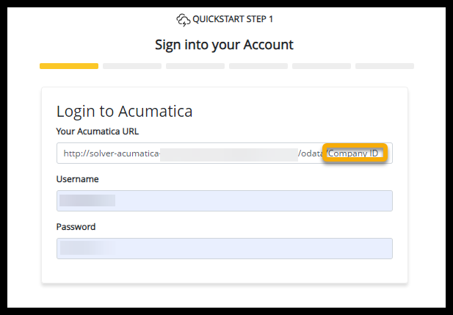Click the "/odata" part of the URL
Viewport: 453px width, 315px height.
click(x=311, y=153)
